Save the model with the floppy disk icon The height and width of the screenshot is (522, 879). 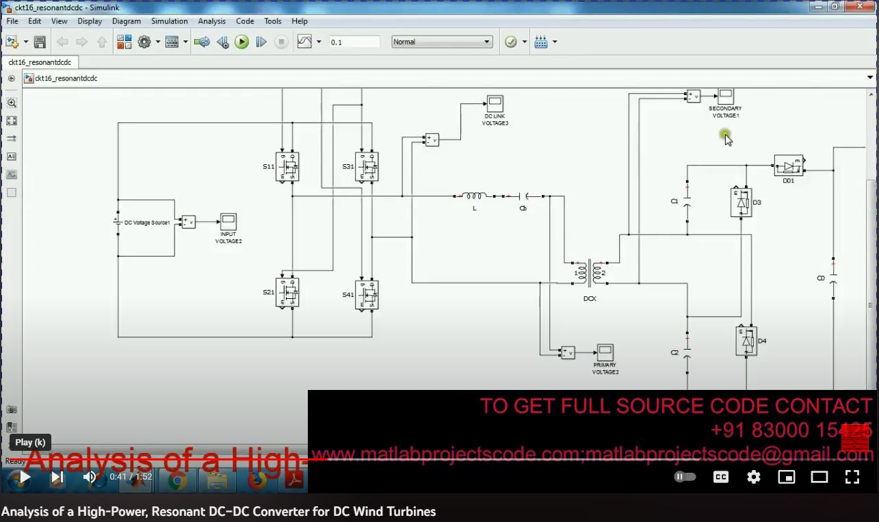40,42
